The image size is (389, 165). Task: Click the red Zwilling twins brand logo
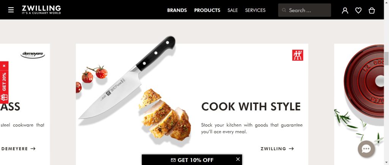(297, 55)
